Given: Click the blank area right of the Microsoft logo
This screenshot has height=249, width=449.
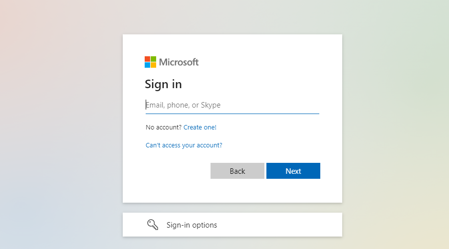Looking at the screenshot, I should pyautogui.click(x=269, y=62).
